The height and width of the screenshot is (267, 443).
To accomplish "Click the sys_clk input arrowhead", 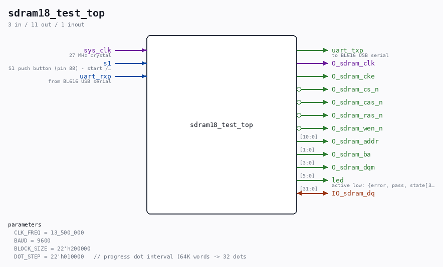I will pos(144,50).
